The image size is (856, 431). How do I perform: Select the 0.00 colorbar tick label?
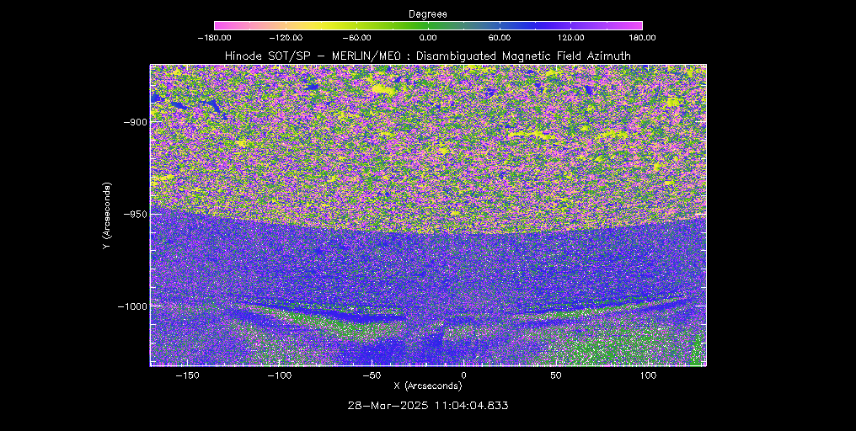pos(428,38)
